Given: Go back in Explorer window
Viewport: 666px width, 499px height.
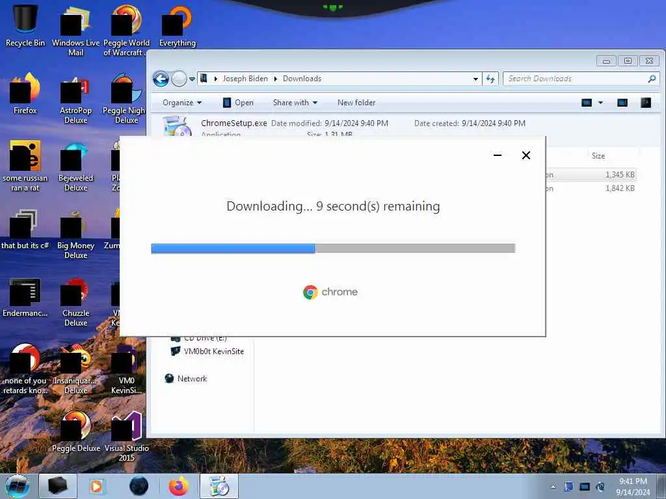Looking at the screenshot, I should click(x=161, y=79).
